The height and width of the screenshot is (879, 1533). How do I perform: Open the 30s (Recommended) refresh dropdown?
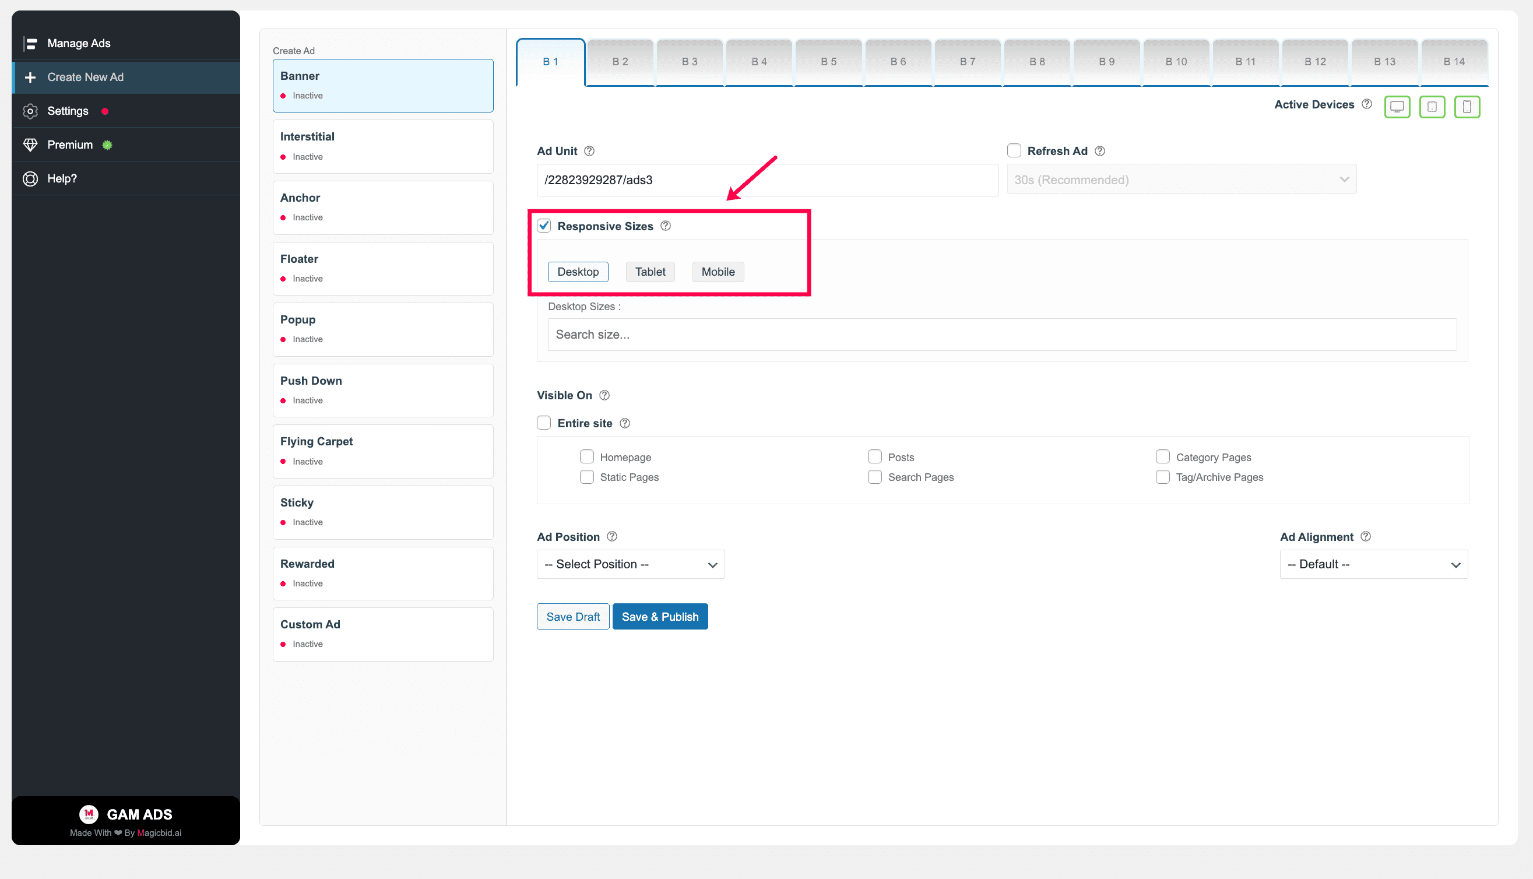point(1182,180)
